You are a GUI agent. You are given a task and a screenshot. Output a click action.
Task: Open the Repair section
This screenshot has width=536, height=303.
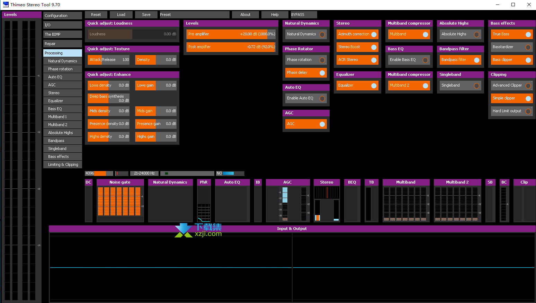point(63,44)
